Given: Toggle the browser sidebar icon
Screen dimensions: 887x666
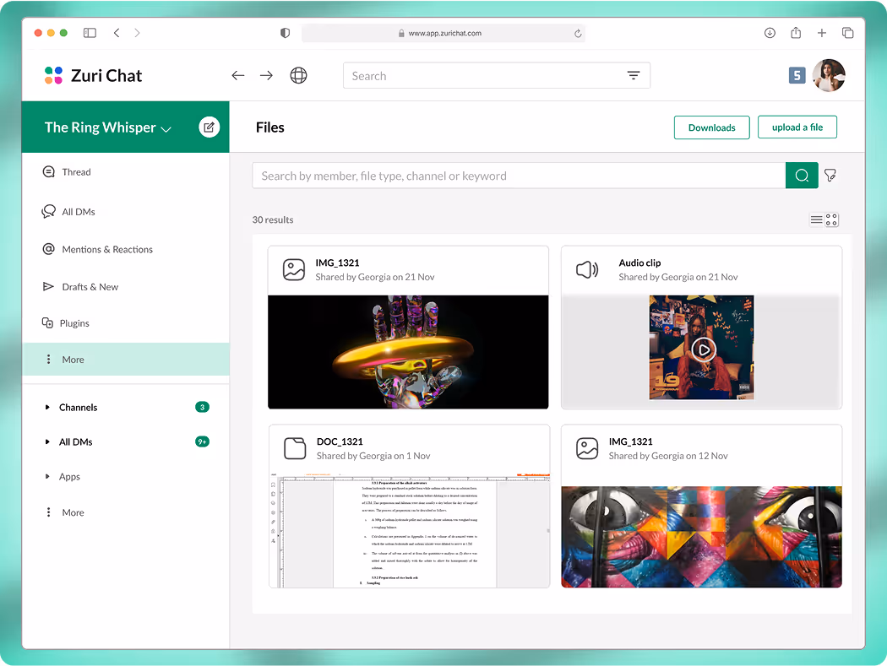Looking at the screenshot, I should pyautogui.click(x=90, y=33).
